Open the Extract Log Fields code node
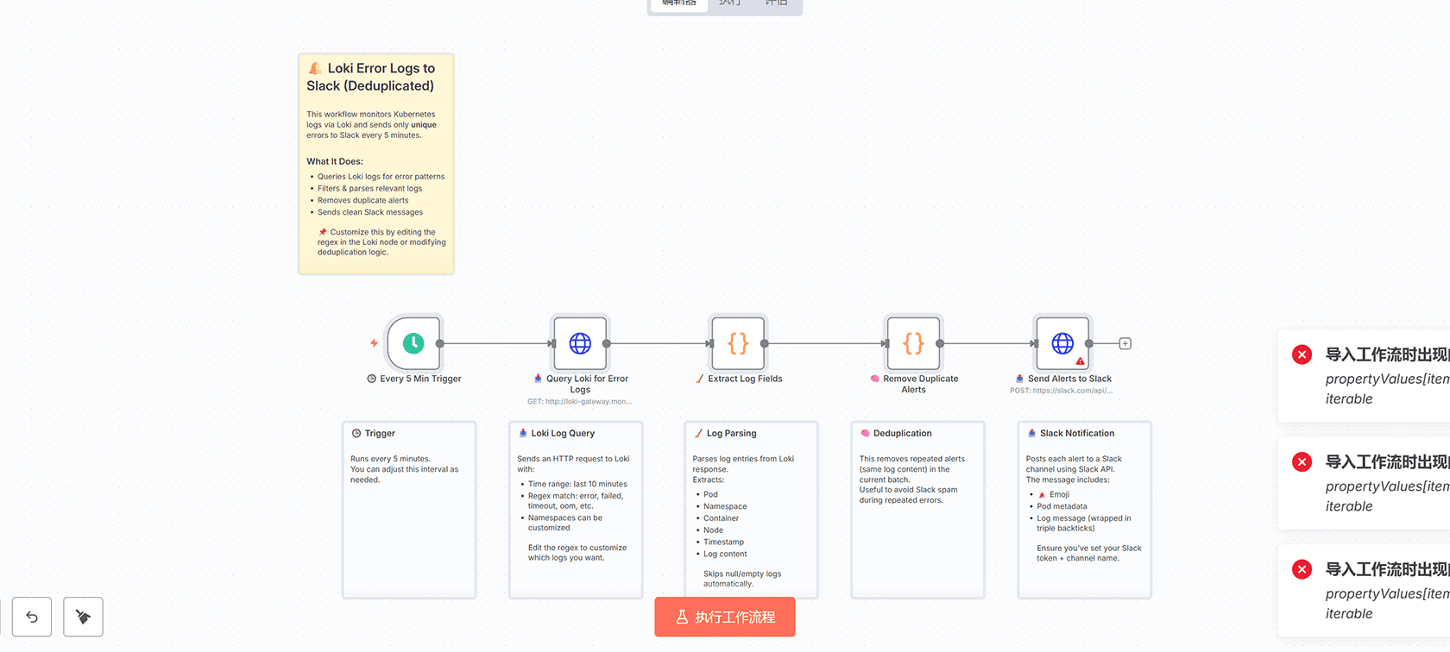 coord(738,343)
